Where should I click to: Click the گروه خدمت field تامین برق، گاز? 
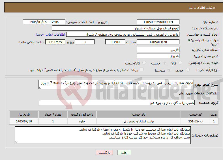[x=117, y=103]
